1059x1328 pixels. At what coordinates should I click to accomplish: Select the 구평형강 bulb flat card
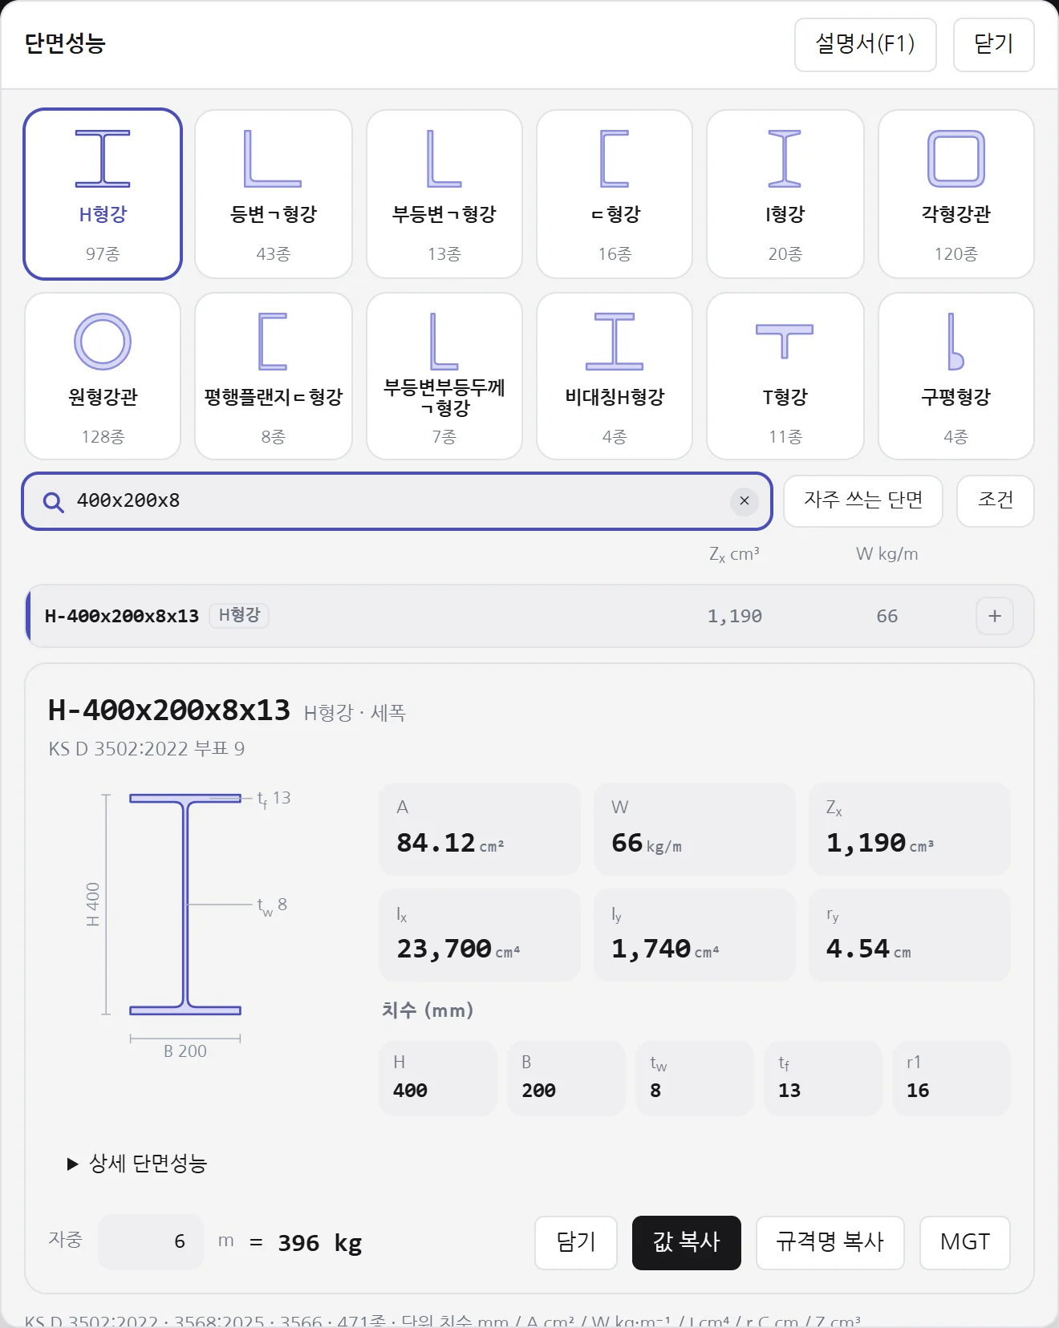(956, 376)
